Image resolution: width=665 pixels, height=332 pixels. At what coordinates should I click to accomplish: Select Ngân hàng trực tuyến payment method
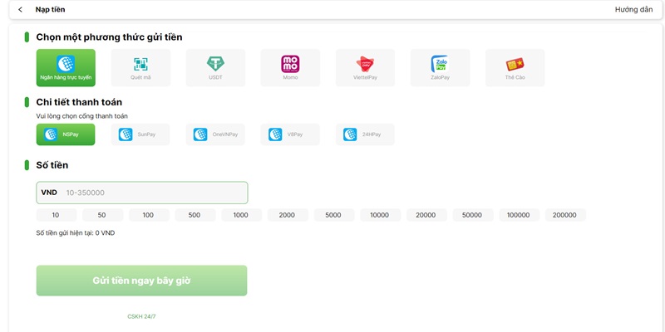coord(66,67)
